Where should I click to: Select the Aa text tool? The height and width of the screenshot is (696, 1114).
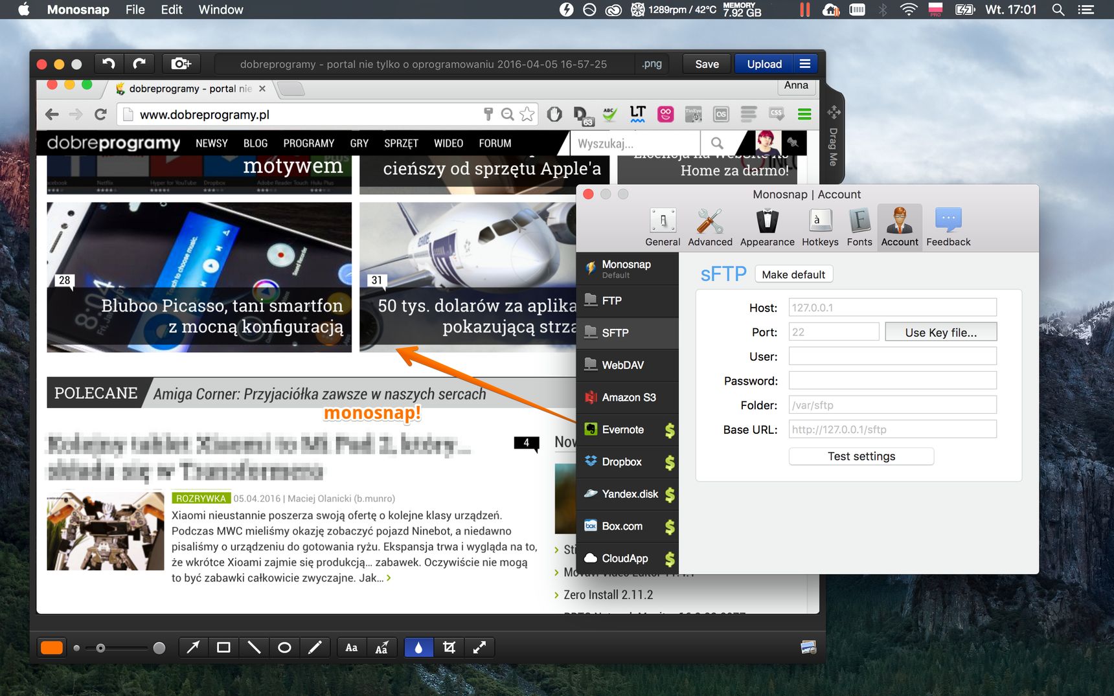point(352,647)
